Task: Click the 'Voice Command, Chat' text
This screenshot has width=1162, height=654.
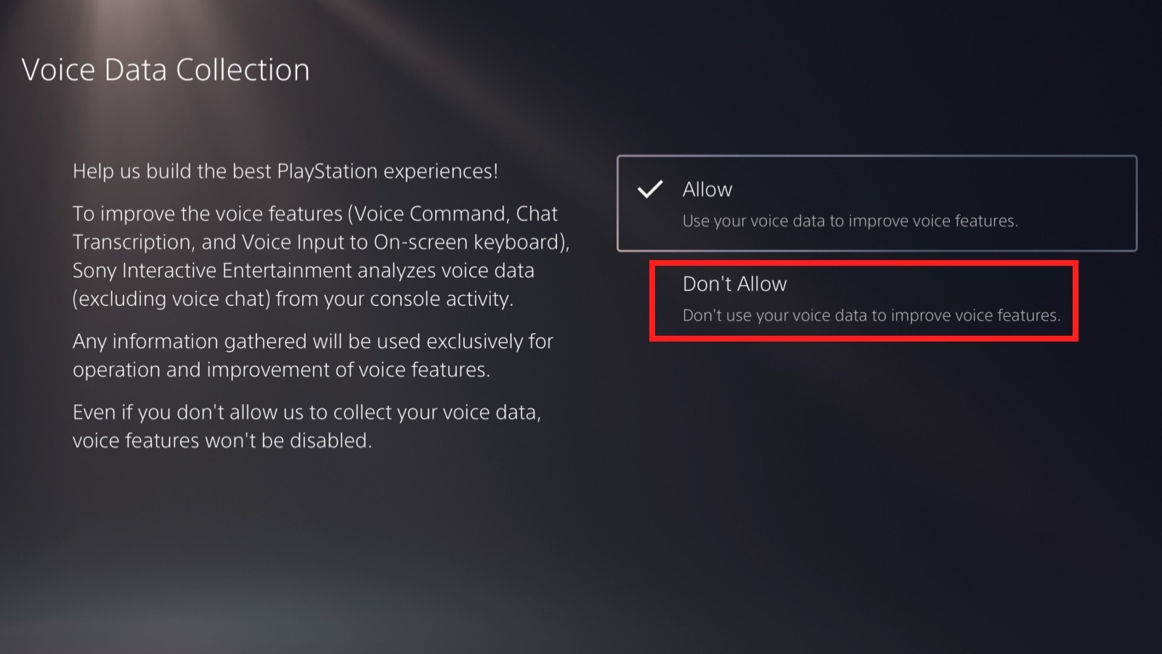Action: 455,214
